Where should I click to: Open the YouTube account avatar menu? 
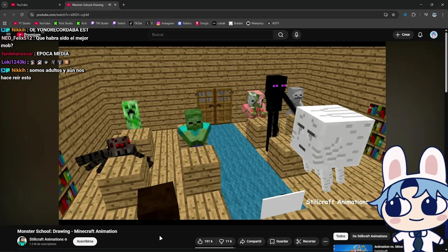pyautogui.click(x=434, y=35)
